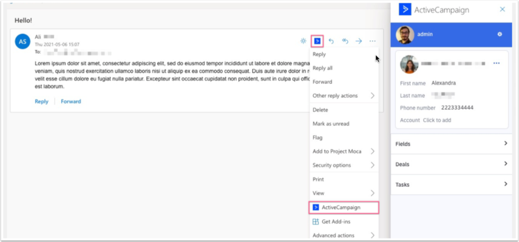Click the ActiveCampaign logo in the panel header

[405, 10]
